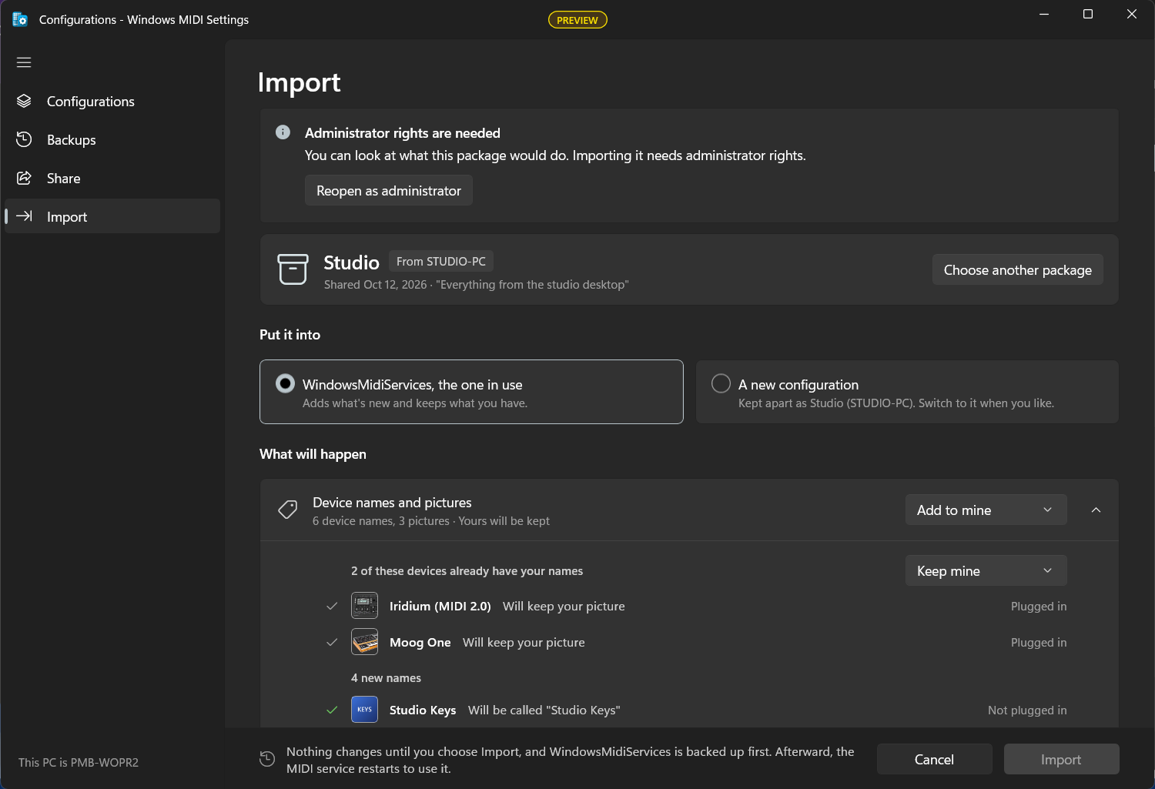Click the Backups history clock icon
1155x789 pixels.
point(24,139)
